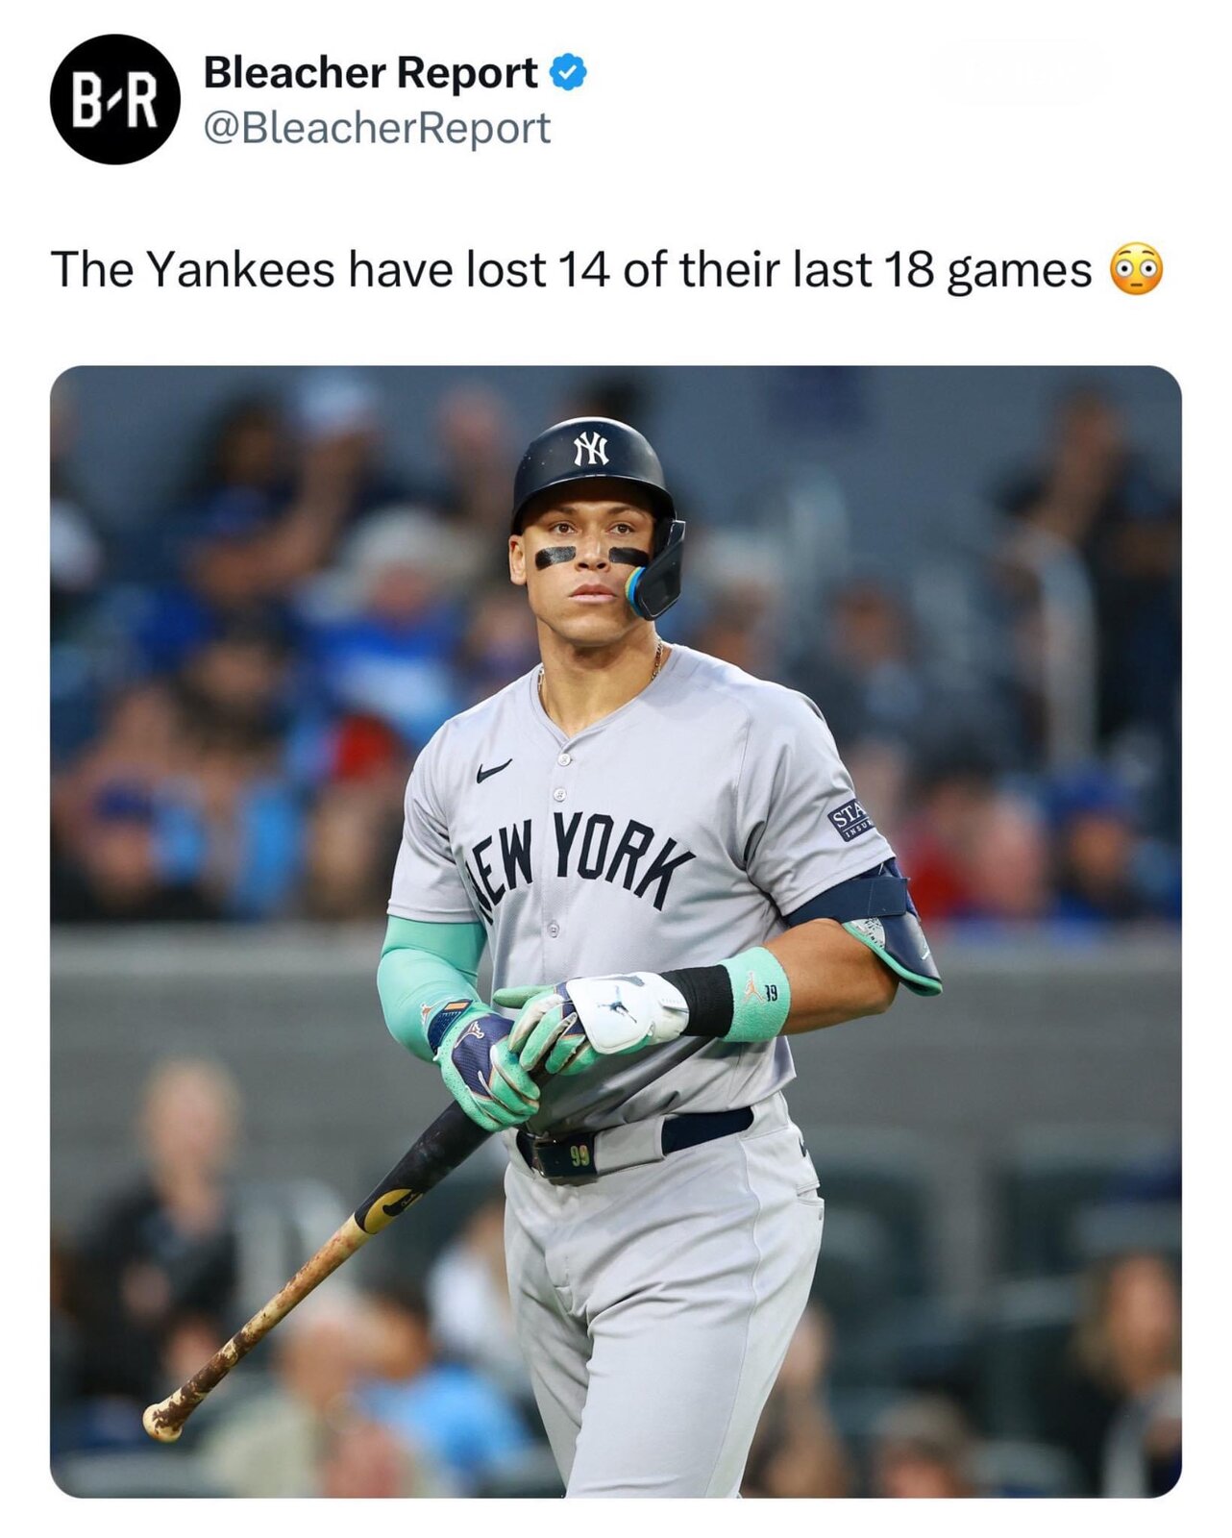The width and height of the screenshot is (1232, 1538).
Task: Click the teal wristband marked 19
Action: [755, 995]
